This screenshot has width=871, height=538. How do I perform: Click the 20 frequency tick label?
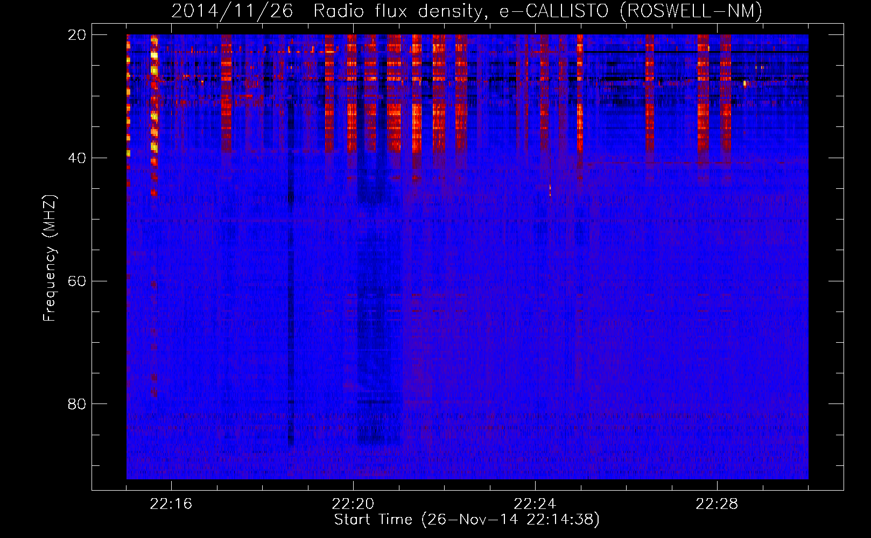click(77, 35)
